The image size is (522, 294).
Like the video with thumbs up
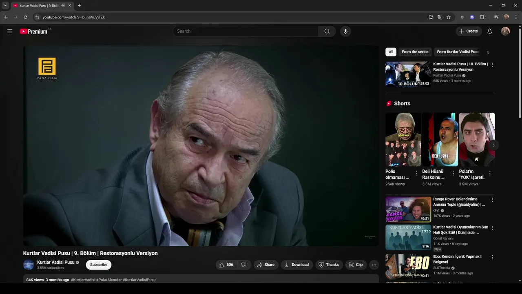click(x=226, y=265)
